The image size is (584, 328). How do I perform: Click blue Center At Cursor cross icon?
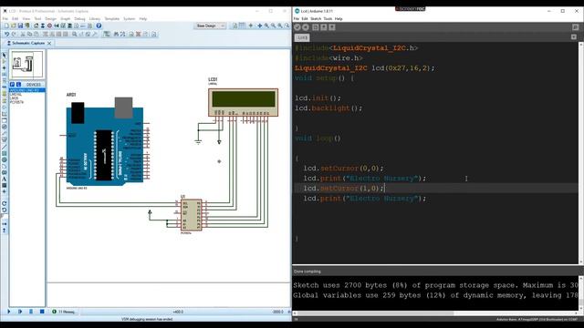click(259, 26)
